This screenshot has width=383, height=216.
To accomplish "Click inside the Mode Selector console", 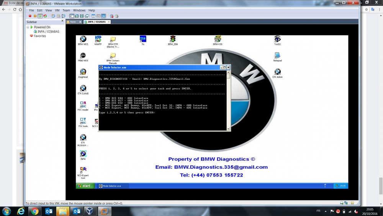I will [x=162, y=100].
